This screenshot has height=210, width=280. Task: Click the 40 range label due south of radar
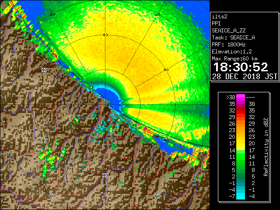click(105, 175)
